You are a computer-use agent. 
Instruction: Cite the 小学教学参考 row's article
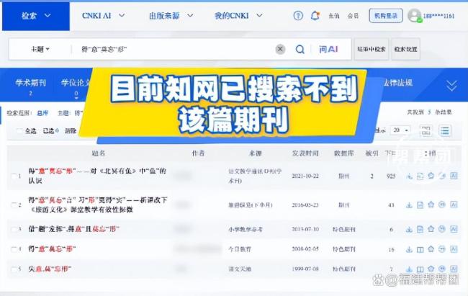coord(442,229)
